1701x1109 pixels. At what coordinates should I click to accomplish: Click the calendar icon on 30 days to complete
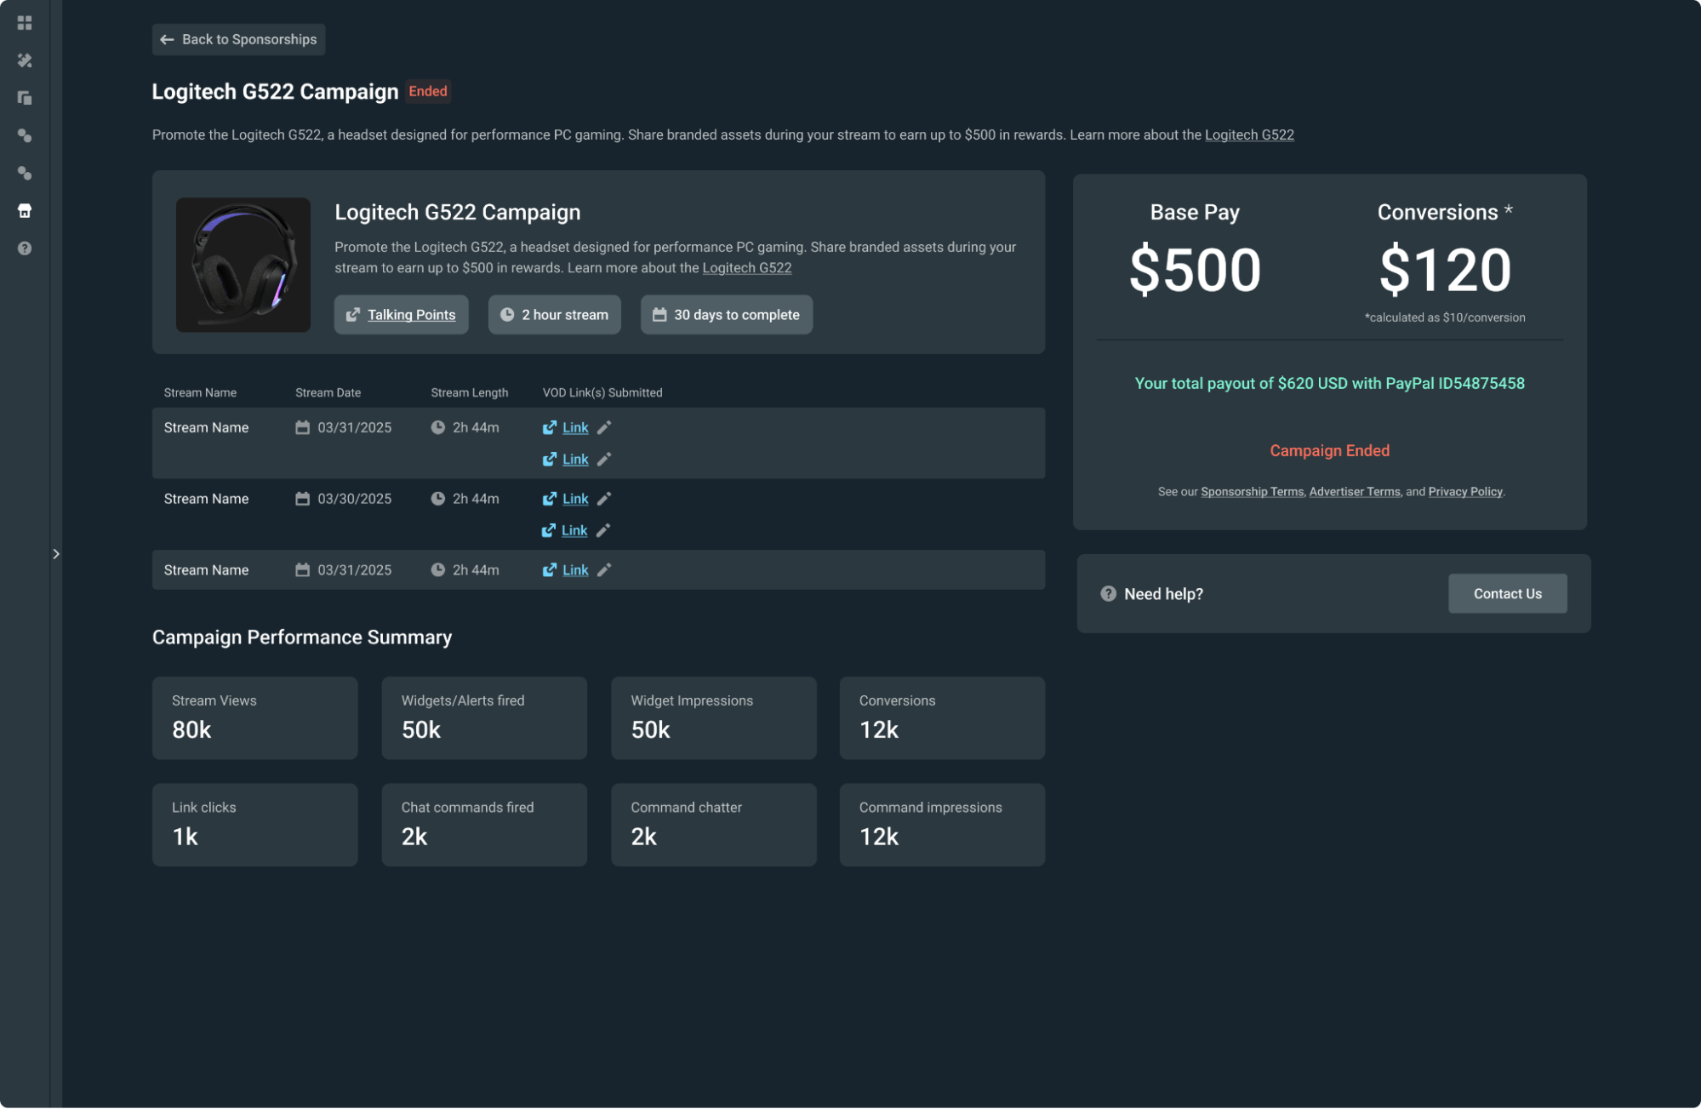[x=659, y=315]
